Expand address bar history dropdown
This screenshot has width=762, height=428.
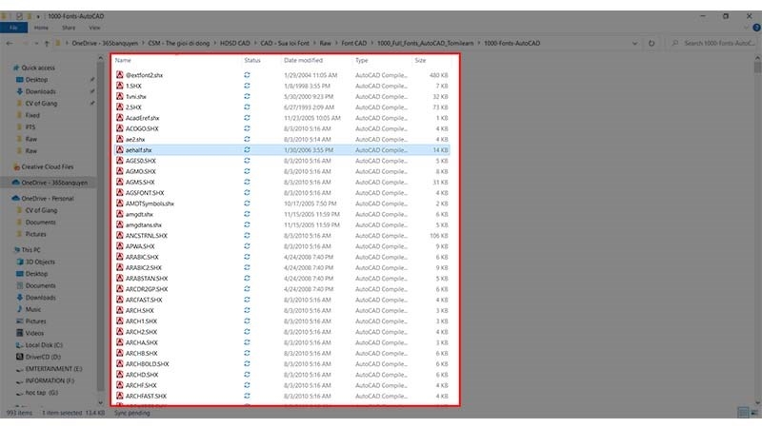634,43
